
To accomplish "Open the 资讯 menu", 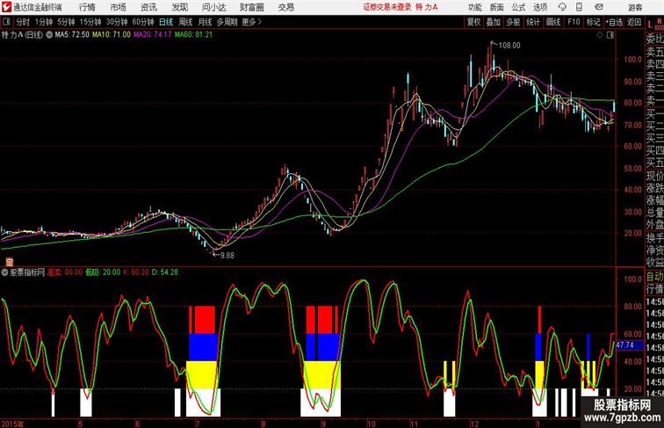I will tap(148, 7).
